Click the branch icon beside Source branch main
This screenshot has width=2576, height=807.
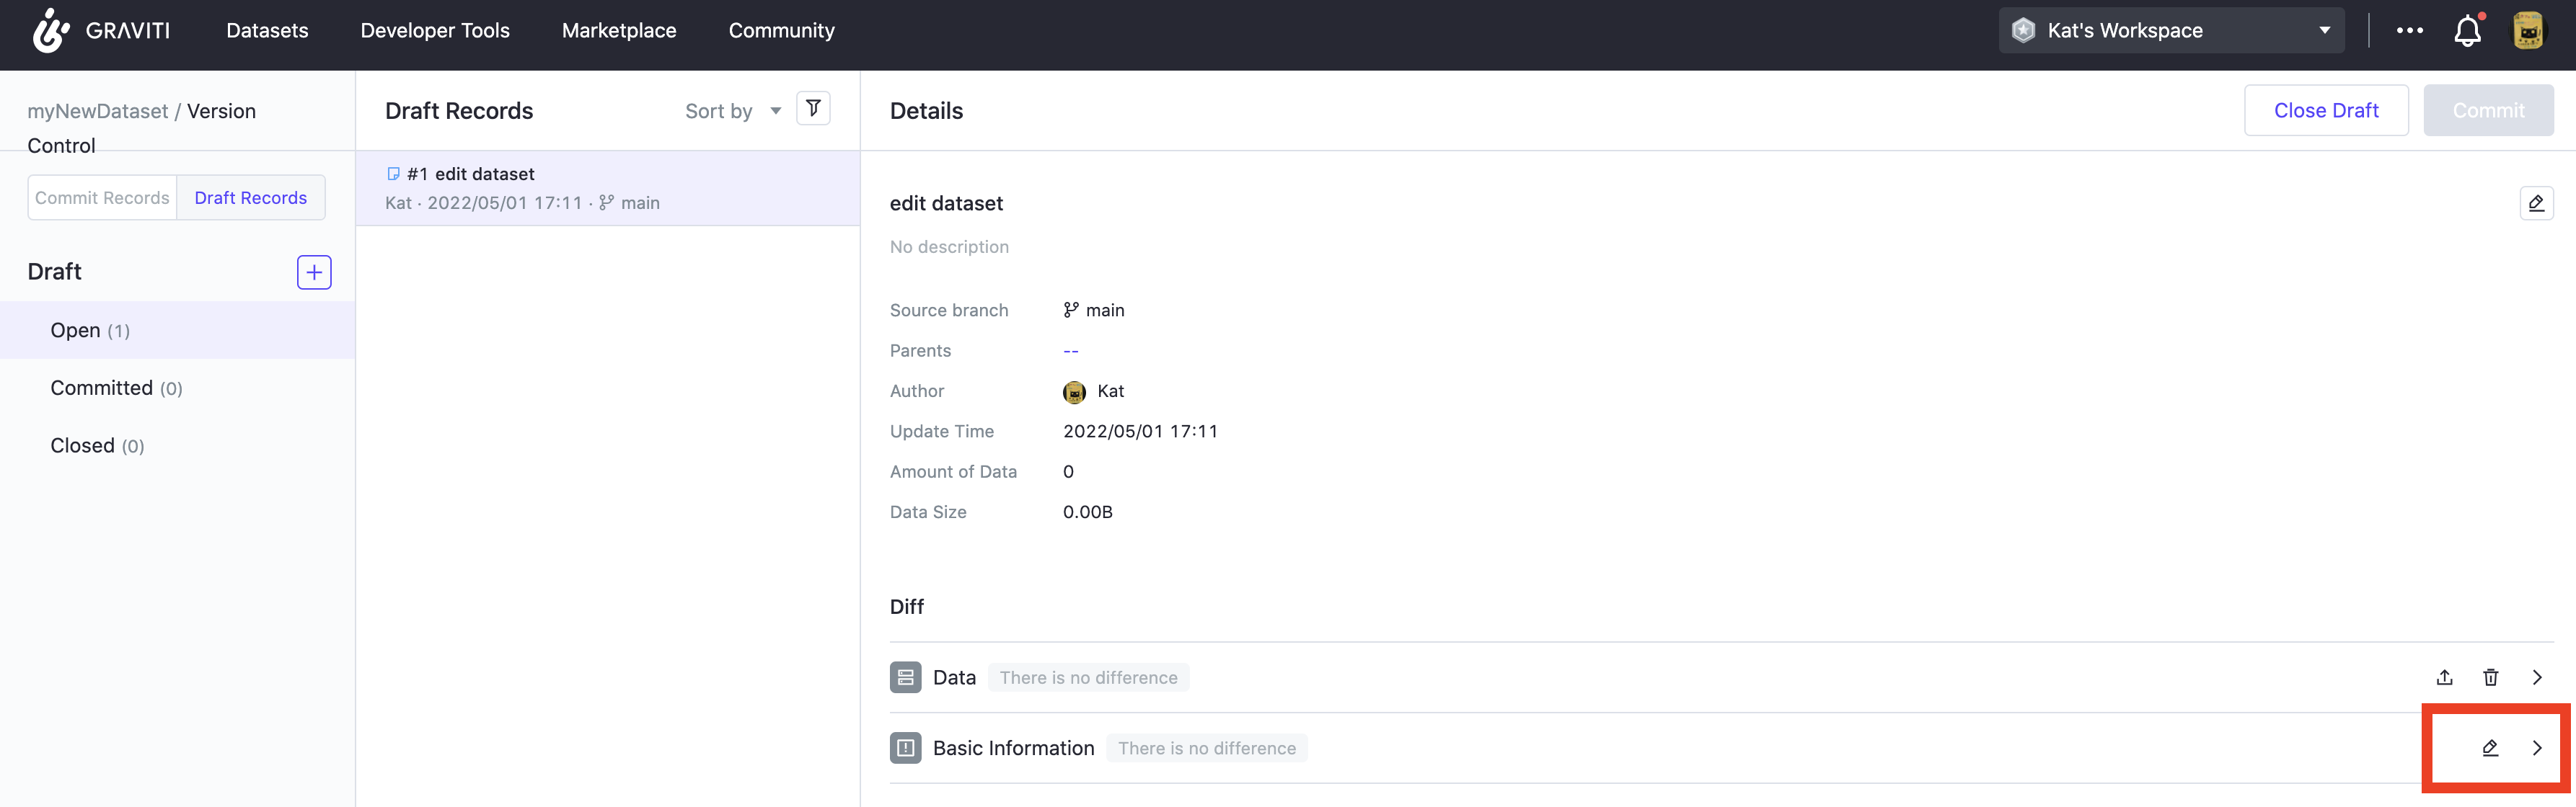tap(1071, 311)
